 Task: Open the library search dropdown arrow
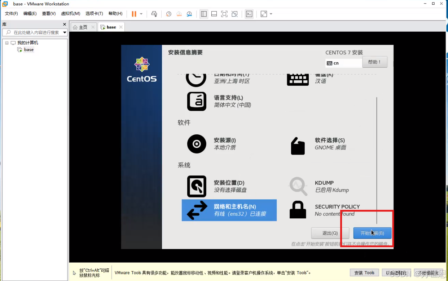[x=65, y=32]
